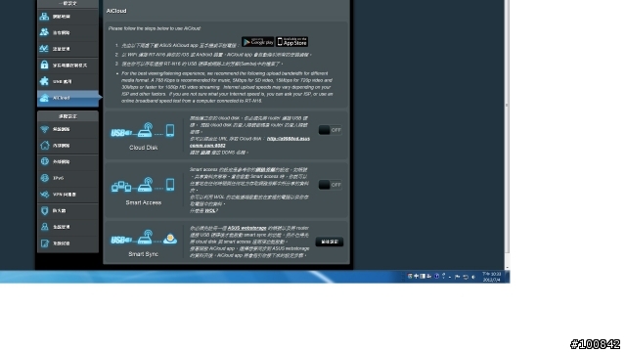Open the Administration item with person icon

(x=67, y=227)
